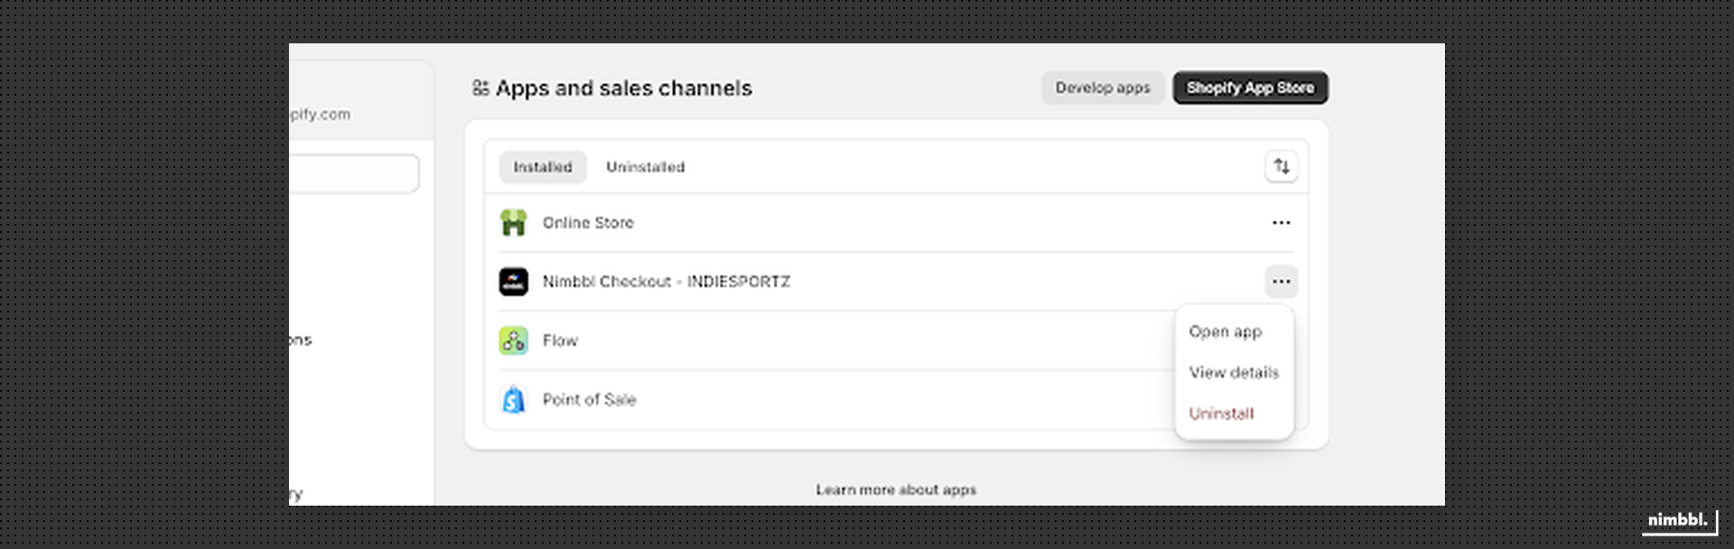
Task: Select Open app from the context menu
Action: pyautogui.click(x=1225, y=331)
